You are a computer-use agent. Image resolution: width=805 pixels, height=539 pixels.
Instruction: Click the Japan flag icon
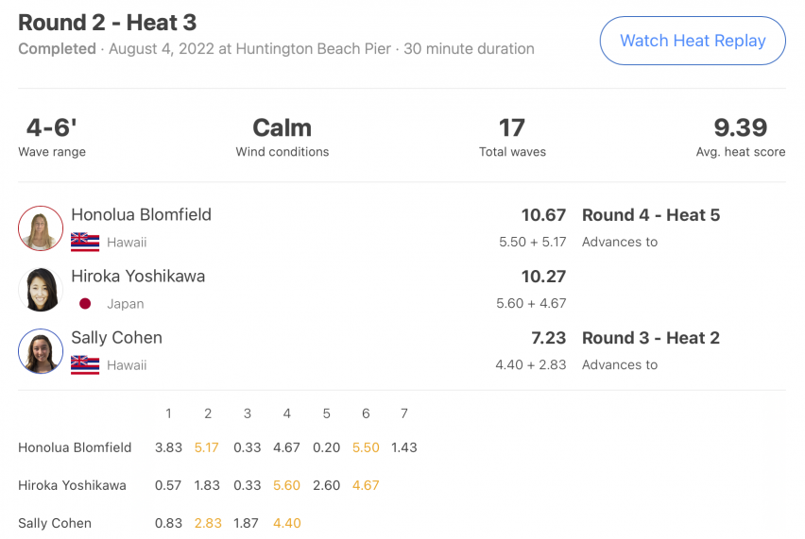coord(85,304)
